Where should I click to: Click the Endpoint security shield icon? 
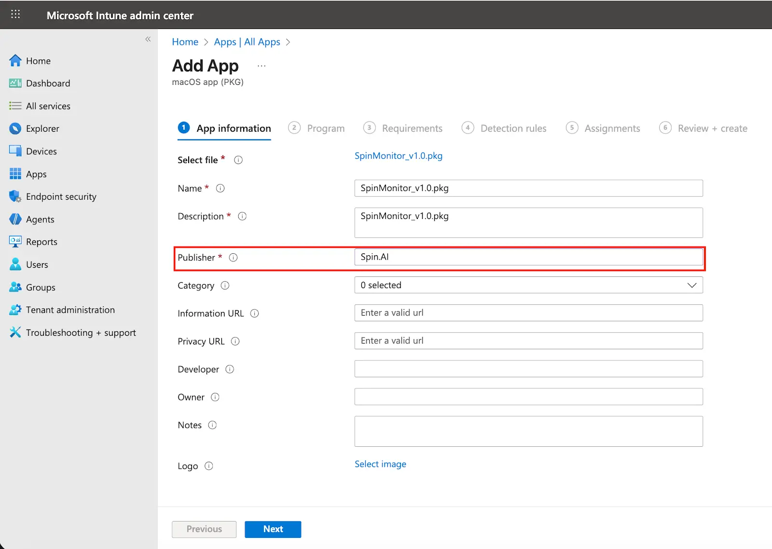(x=15, y=197)
